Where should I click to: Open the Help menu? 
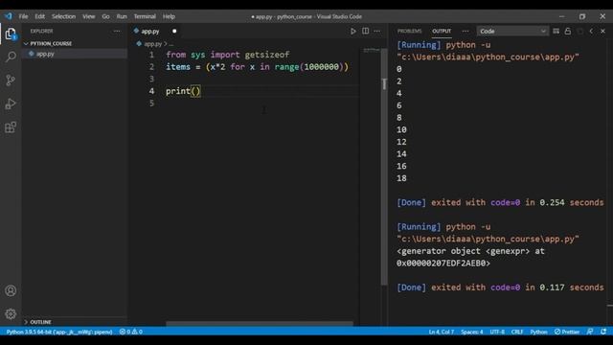[x=169, y=16]
